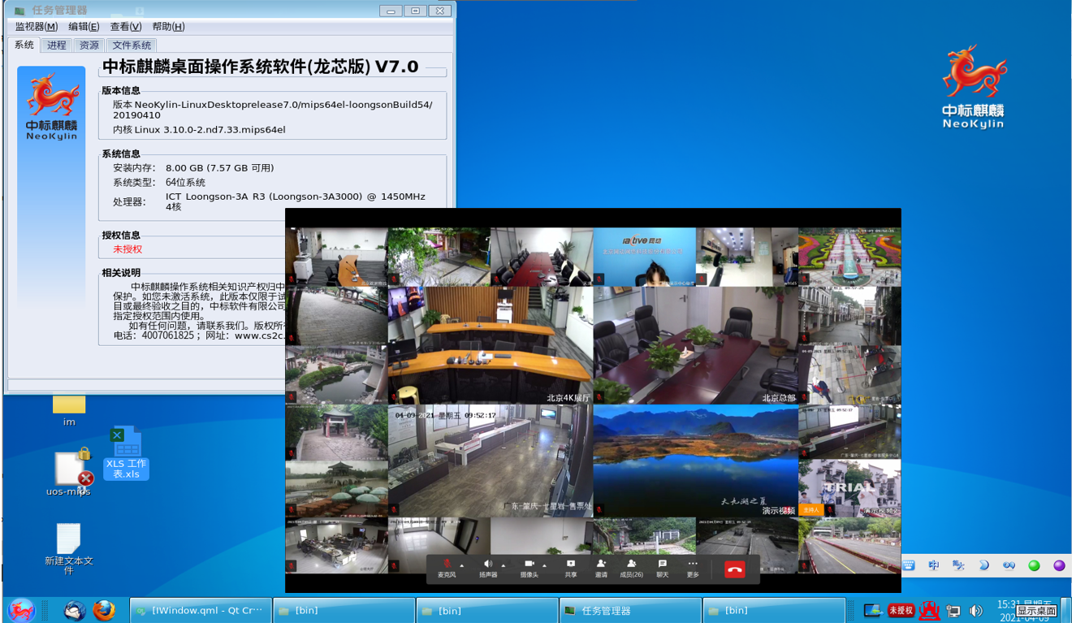Image resolution: width=1072 pixels, height=623 pixels.
Task: Select the 演示视频 lake video tile
Action: pos(695,461)
